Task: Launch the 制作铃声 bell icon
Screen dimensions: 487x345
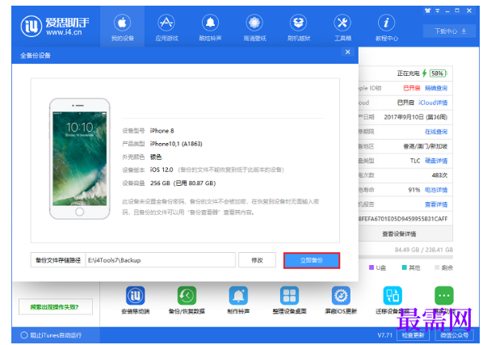Action: tap(238, 295)
